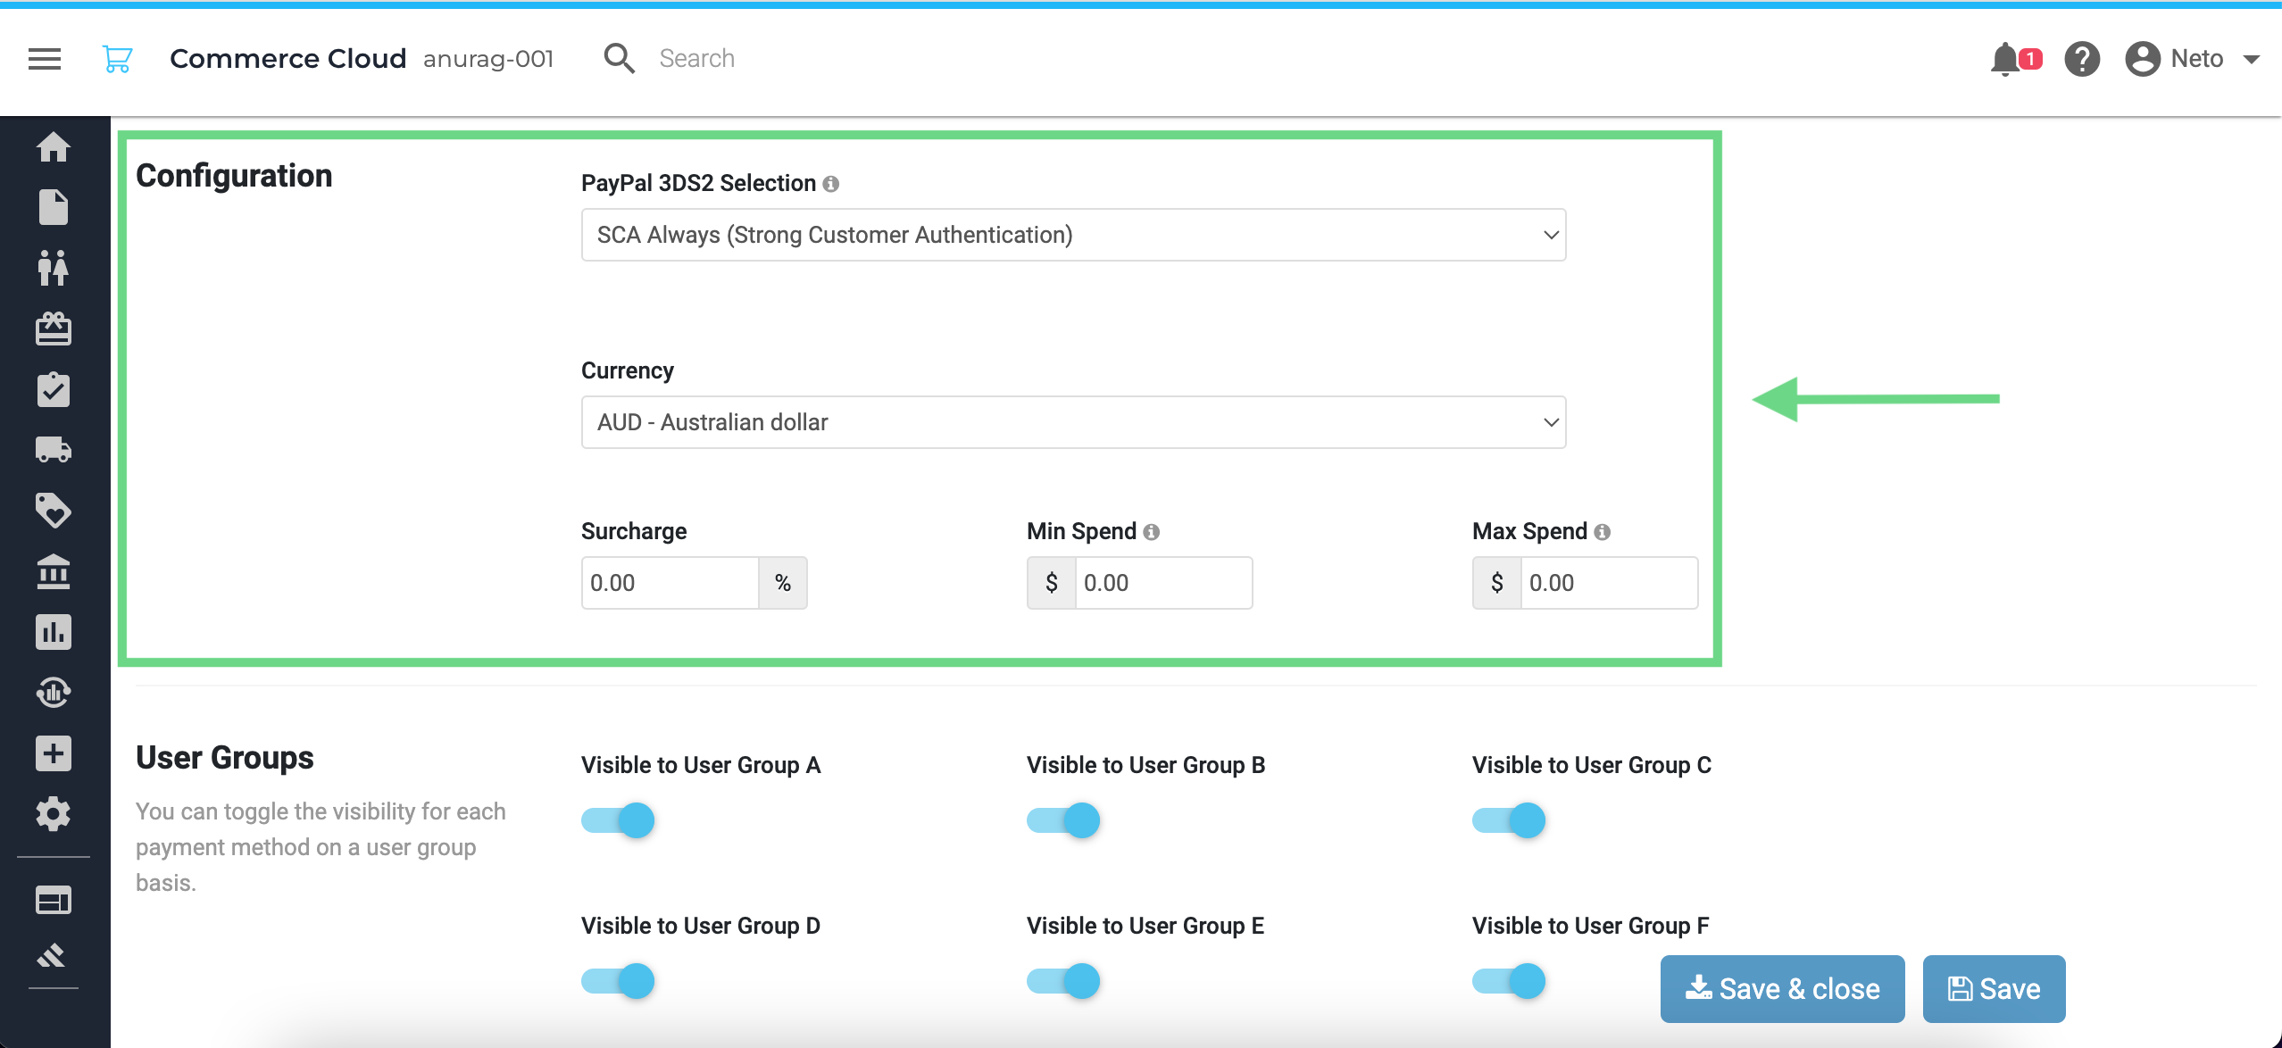Viewport: 2282px width, 1048px height.
Task: Click the Save button
Action: click(x=1994, y=989)
